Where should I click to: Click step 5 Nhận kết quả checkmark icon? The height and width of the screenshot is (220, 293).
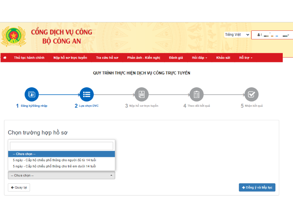click(251, 94)
